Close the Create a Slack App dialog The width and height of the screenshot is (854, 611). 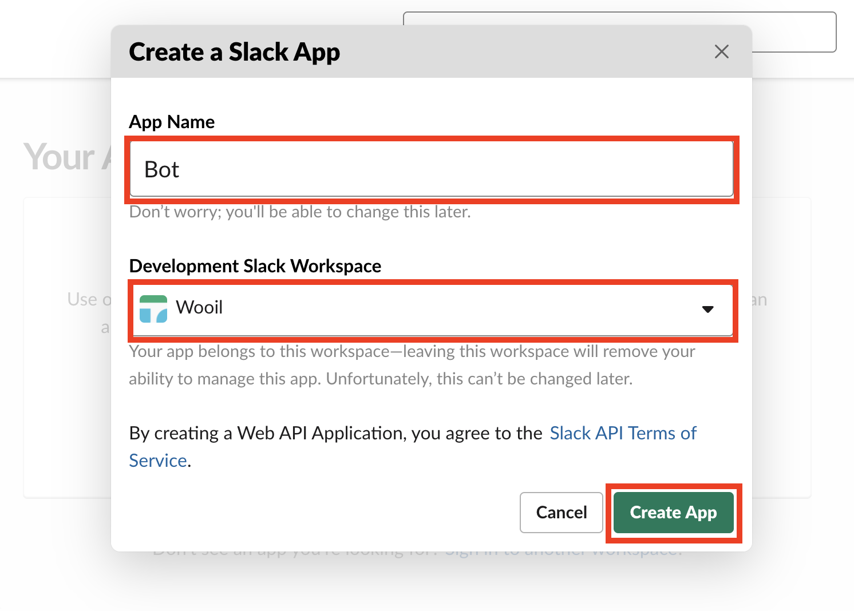click(x=722, y=51)
